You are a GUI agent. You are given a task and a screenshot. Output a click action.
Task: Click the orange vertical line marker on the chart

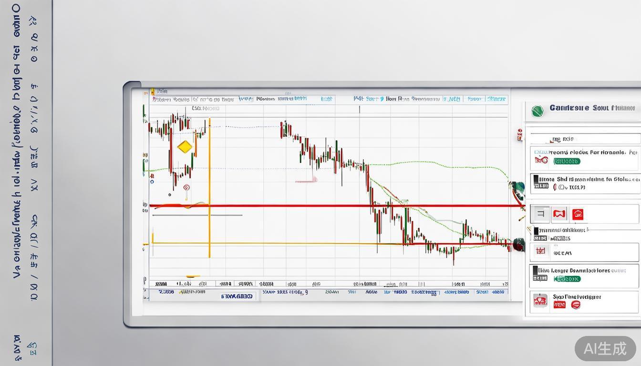(x=209, y=191)
